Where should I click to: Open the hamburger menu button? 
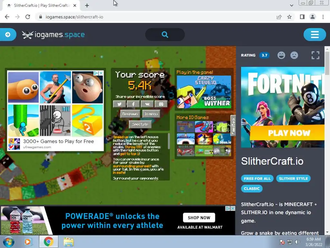click(315, 35)
